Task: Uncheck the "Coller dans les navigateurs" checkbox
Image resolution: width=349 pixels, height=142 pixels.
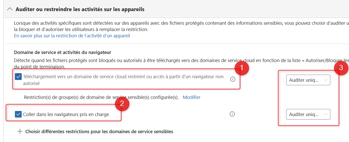Action: click(x=18, y=114)
